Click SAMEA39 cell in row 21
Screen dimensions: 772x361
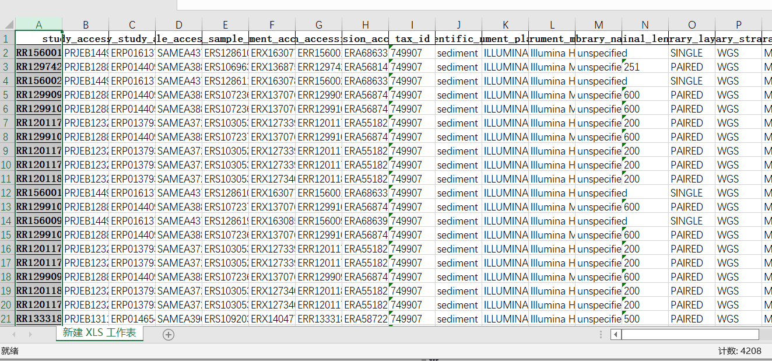(x=179, y=318)
